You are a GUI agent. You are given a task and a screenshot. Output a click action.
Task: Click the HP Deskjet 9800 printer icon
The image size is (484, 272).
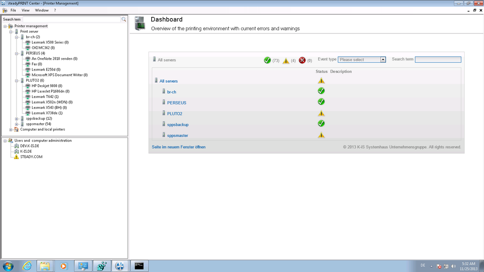pos(28,86)
